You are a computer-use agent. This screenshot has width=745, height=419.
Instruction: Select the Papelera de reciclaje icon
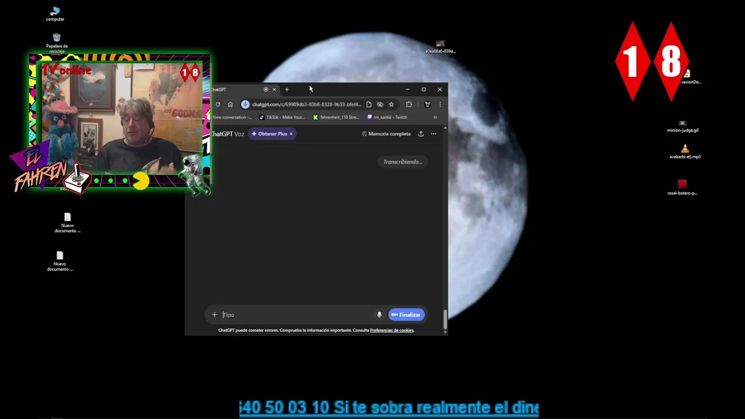tap(56, 44)
